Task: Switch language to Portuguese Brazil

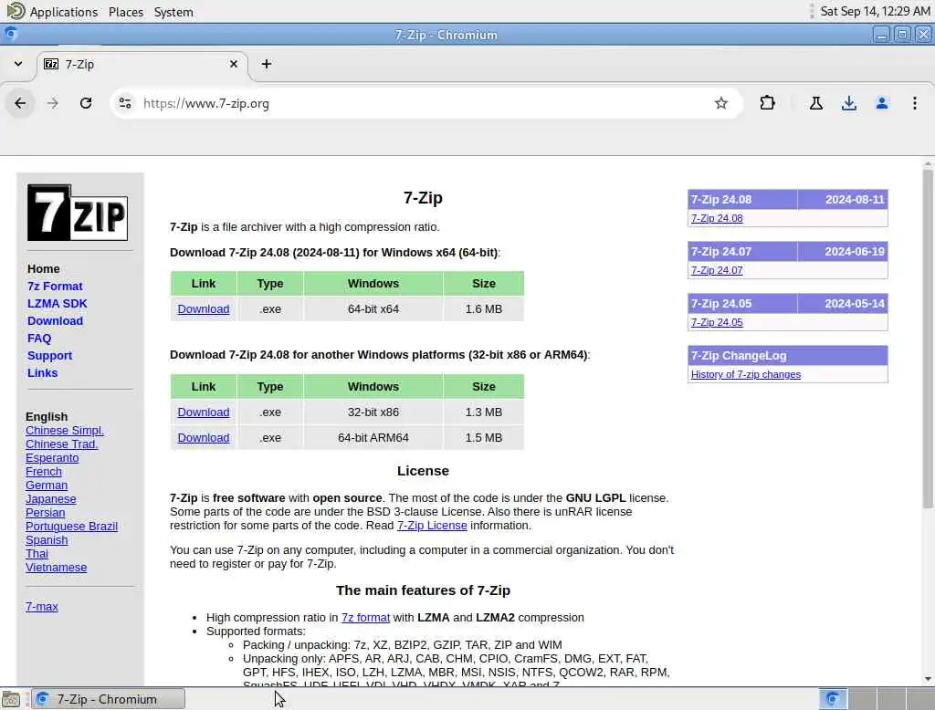Action: click(71, 527)
